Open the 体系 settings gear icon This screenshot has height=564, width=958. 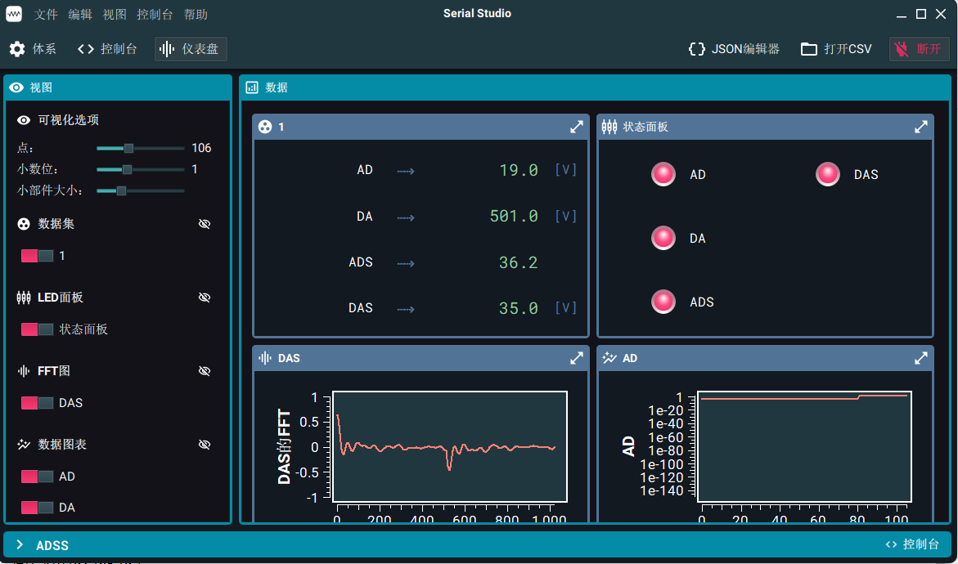pos(17,48)
